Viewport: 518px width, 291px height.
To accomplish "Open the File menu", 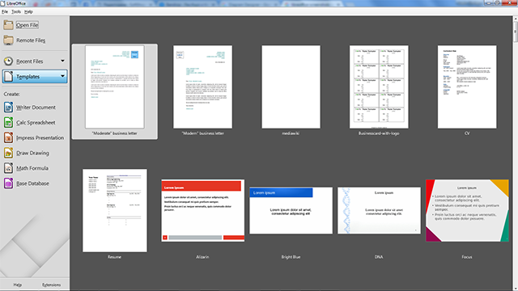I will click(5, 11).
